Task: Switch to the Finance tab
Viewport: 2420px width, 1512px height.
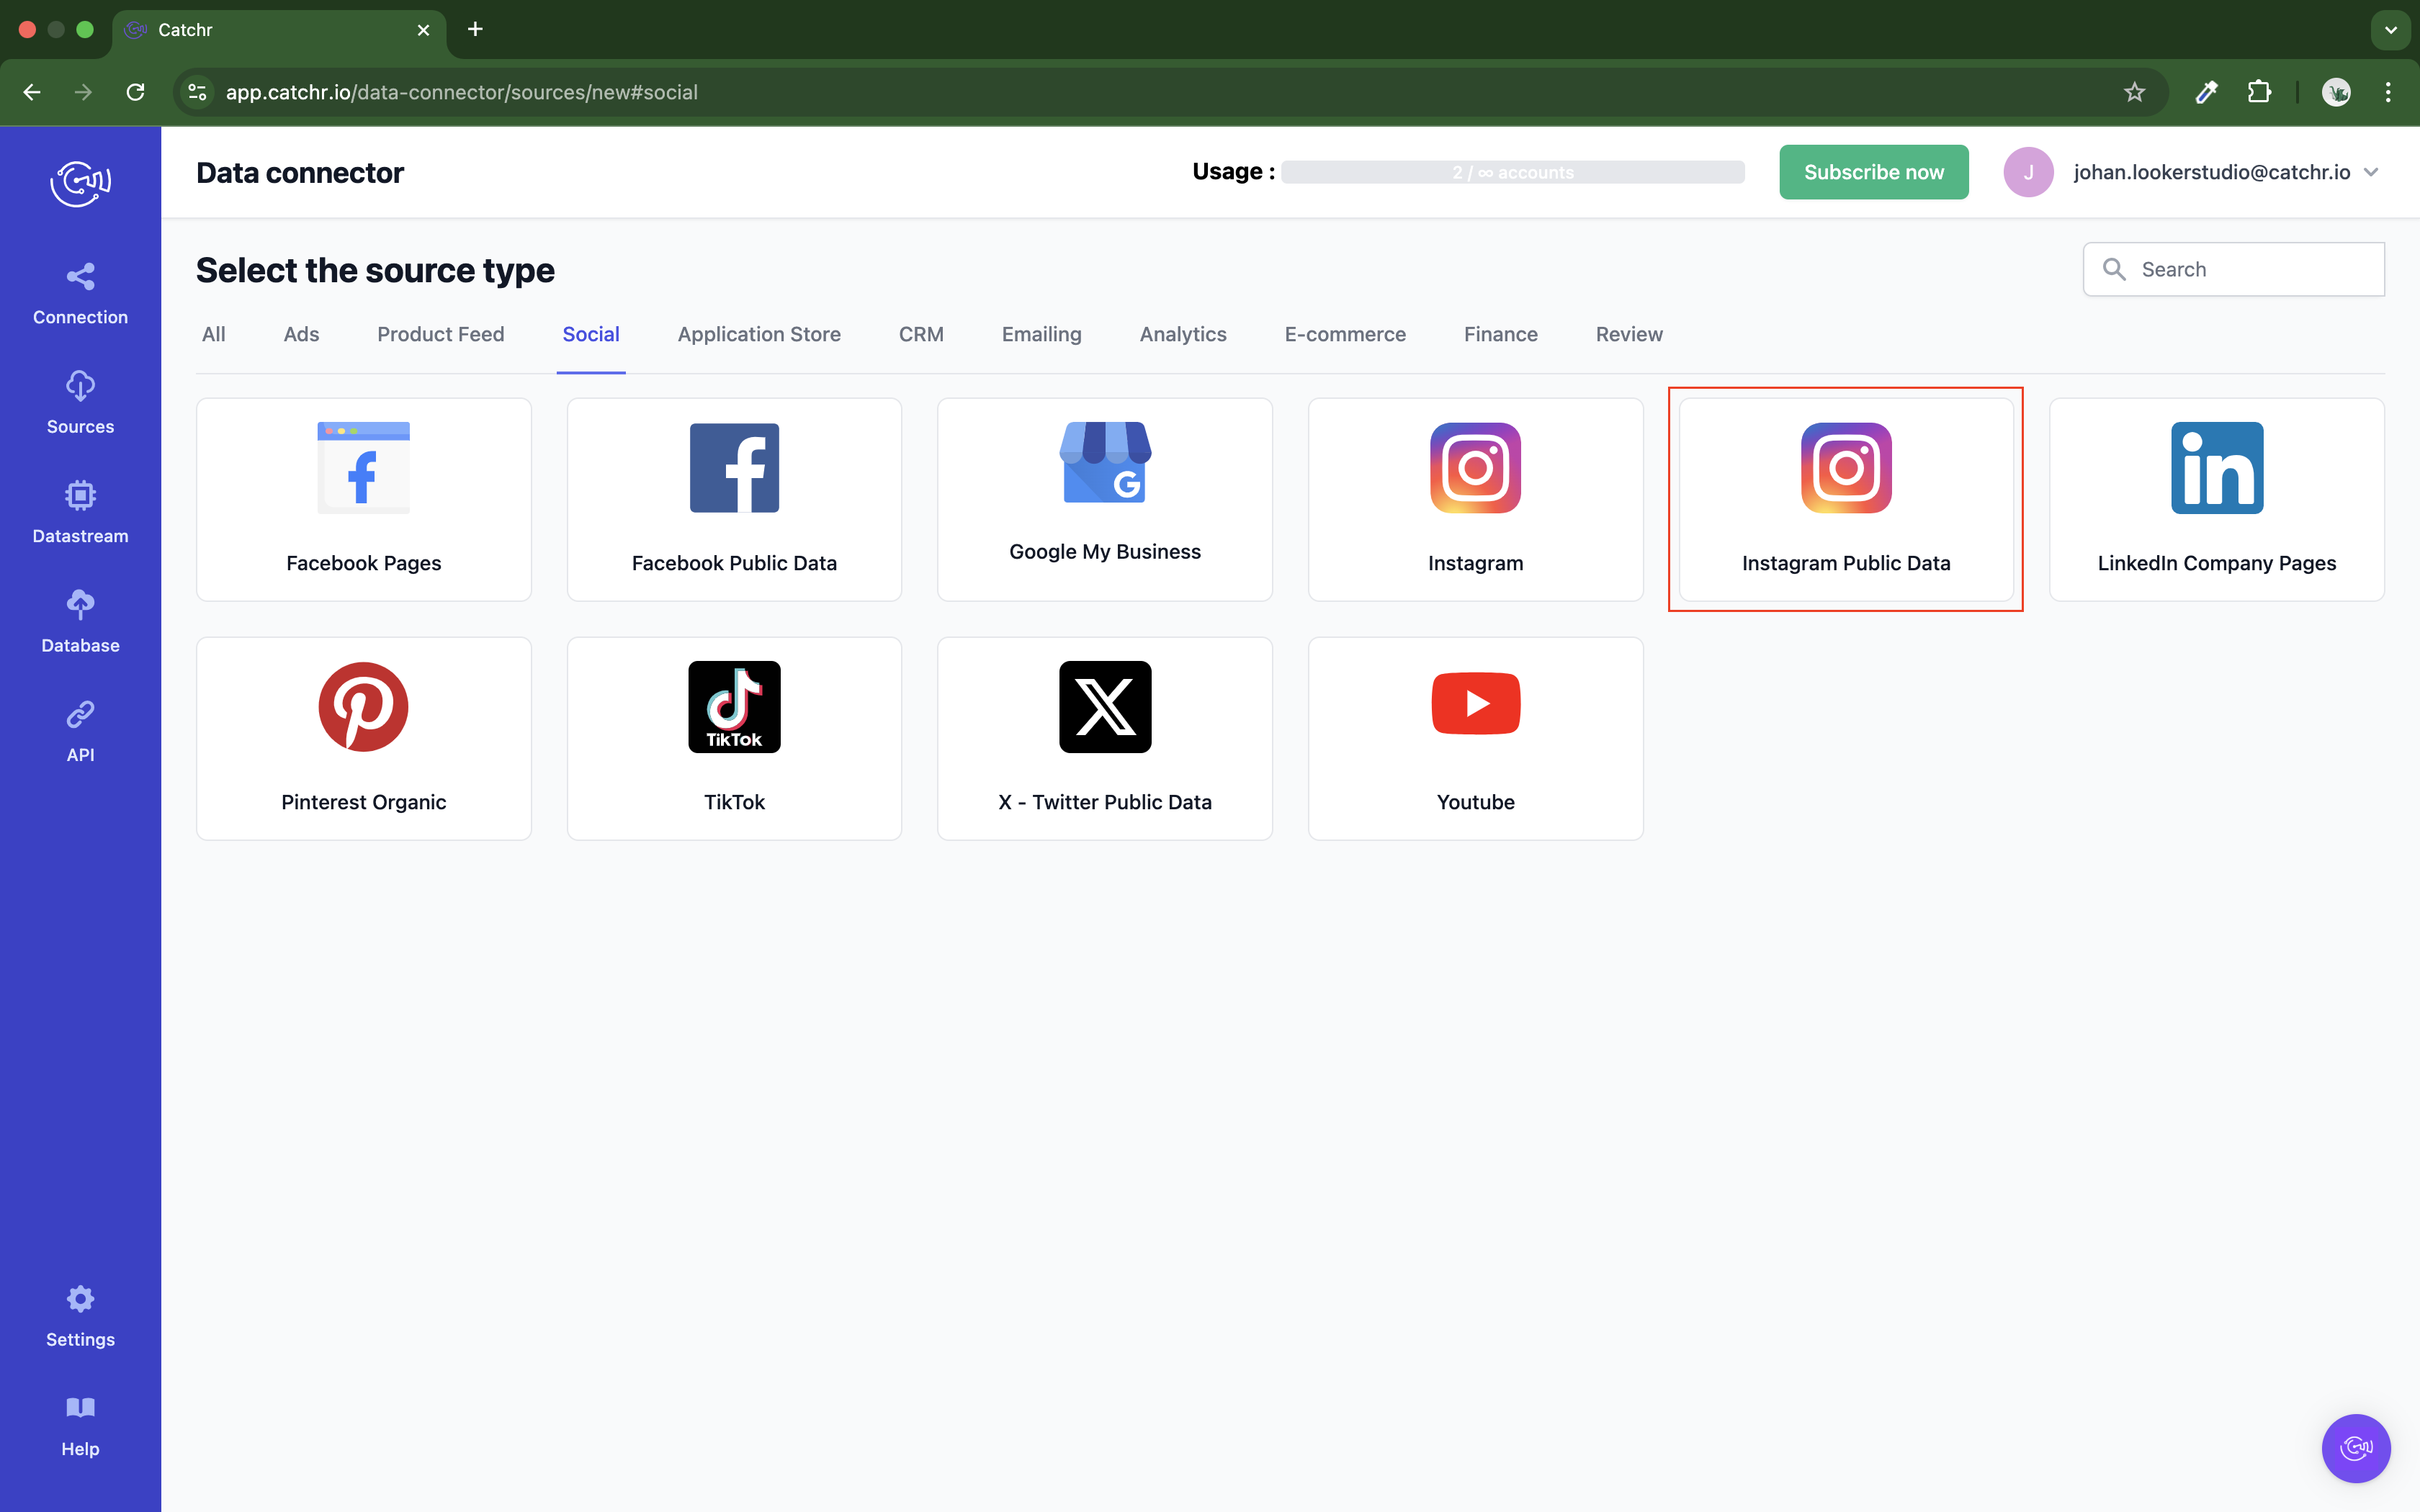Action: click(1500, 334)
